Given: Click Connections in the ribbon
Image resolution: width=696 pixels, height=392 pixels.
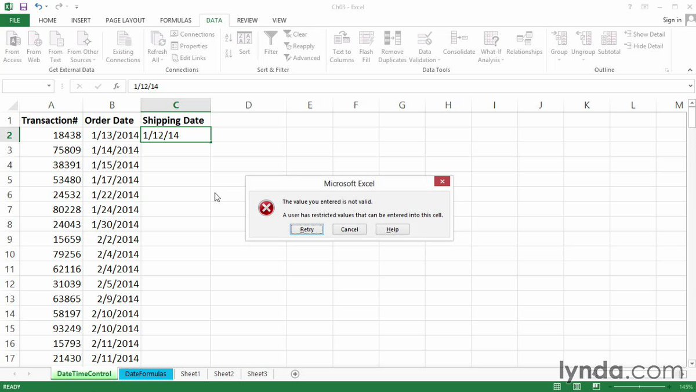Looking at the screenshot, I should point(193,34).
